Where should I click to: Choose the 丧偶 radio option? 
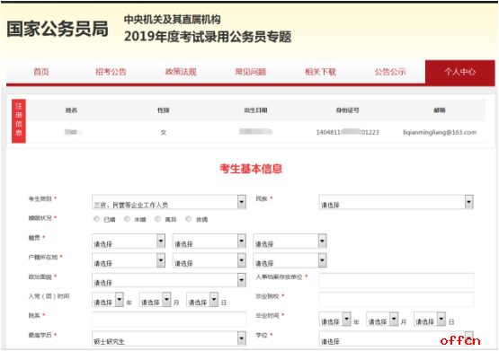pos(189,219)
